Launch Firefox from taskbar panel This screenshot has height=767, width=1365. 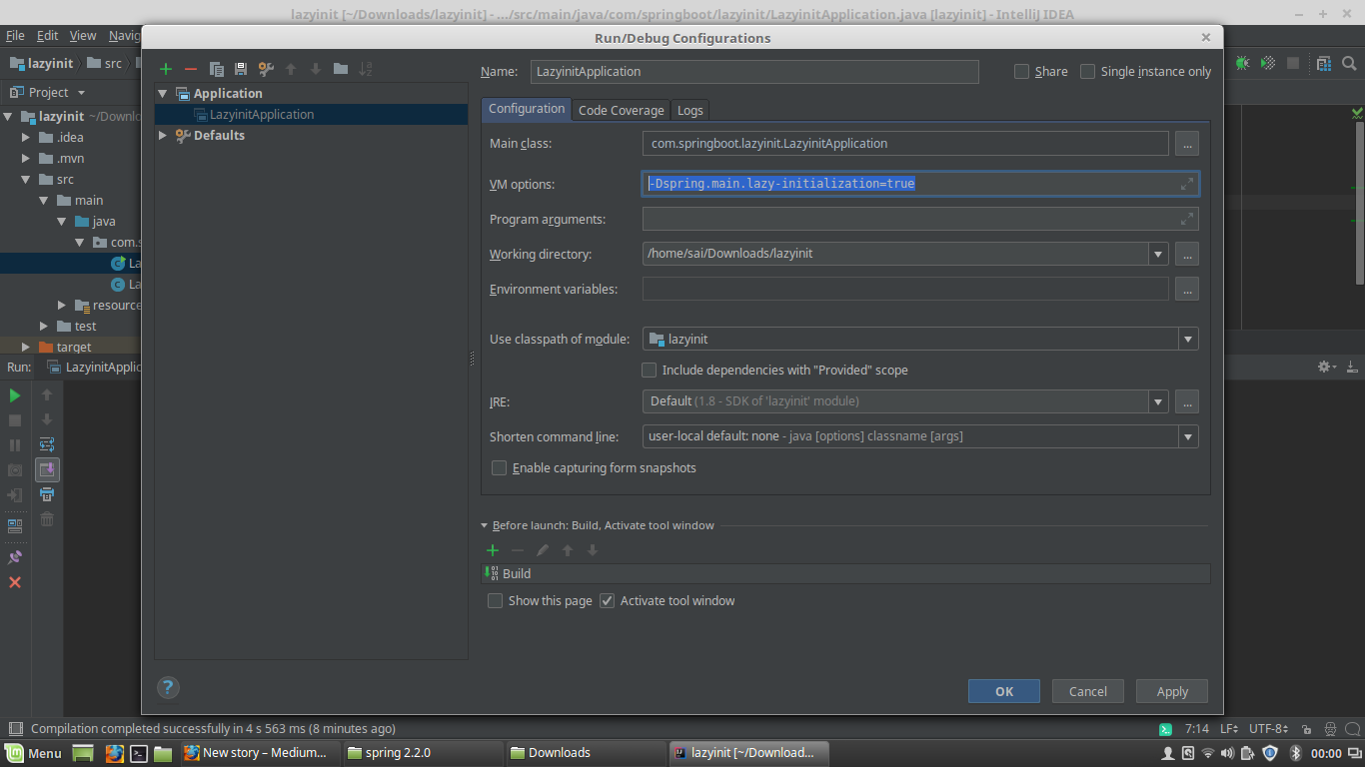[115, 753]
